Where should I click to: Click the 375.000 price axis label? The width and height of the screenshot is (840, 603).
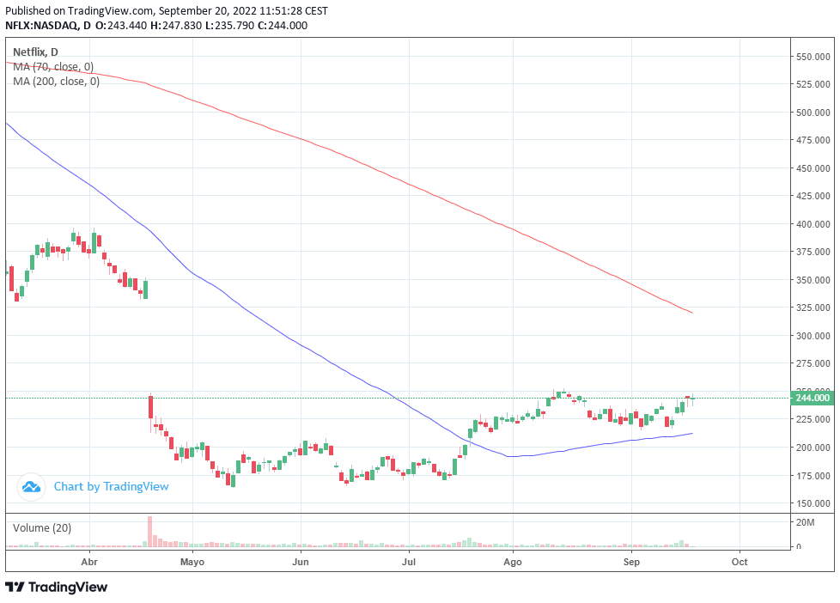[813, 252]
